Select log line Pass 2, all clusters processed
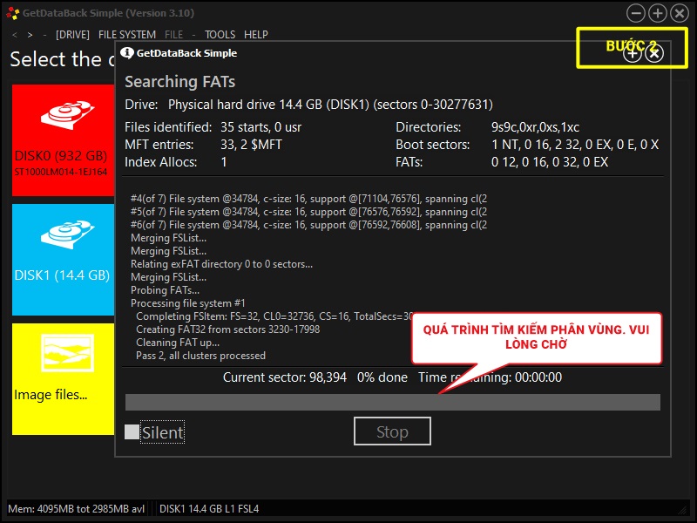Viewport: 697px width, 523px height. (201, 356)
